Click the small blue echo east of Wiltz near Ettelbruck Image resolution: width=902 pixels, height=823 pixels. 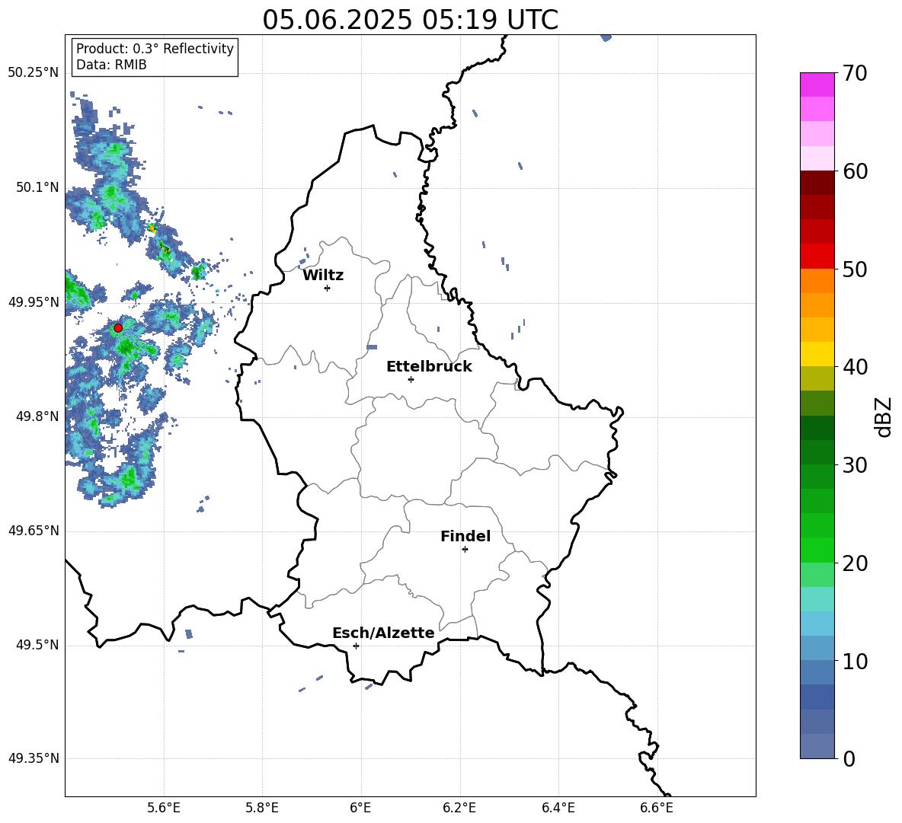point(372,347)
